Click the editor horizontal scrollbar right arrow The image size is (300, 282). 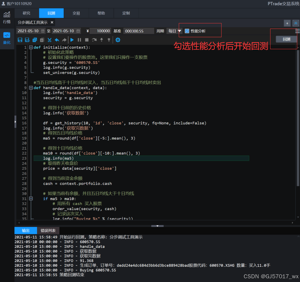292,223
